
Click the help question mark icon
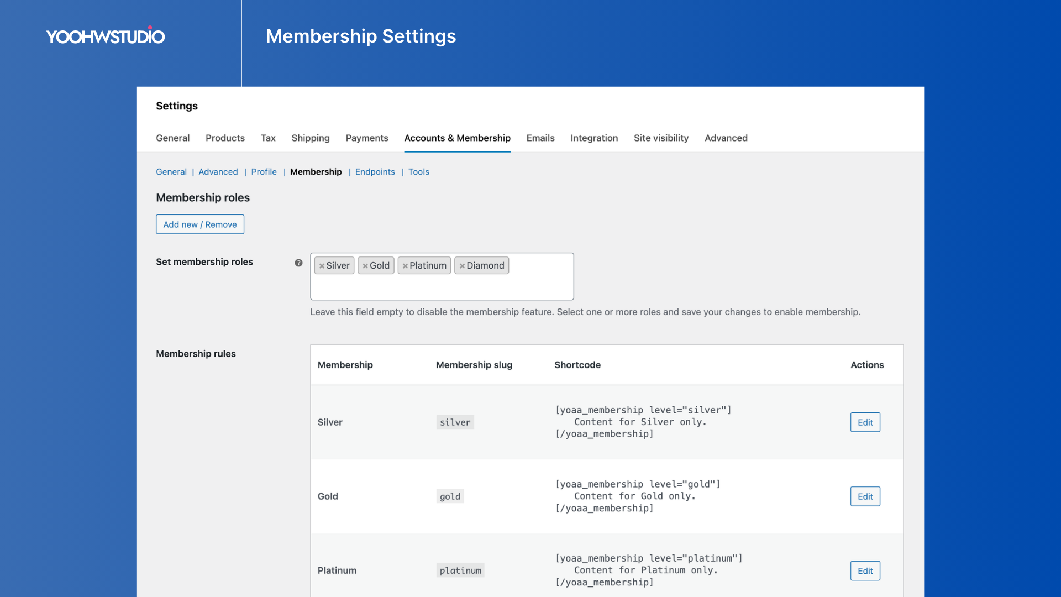(298, 263)
